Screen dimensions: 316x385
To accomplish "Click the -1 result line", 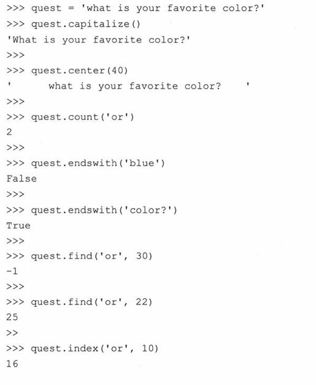I will pyautogui.click(x=12, y=271).
